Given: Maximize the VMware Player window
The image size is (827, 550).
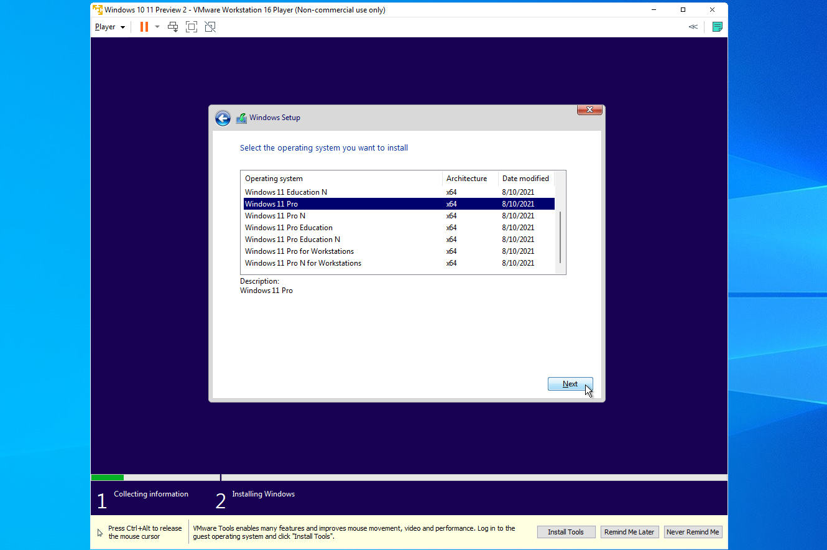Looking at the screenshot, I should click(x=683, y=9).
